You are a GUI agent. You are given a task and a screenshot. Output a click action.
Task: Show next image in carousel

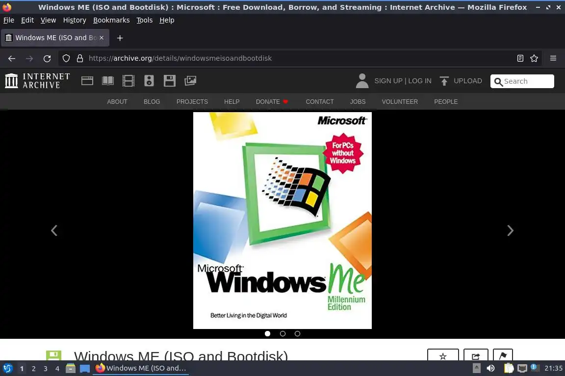point(510,230)
